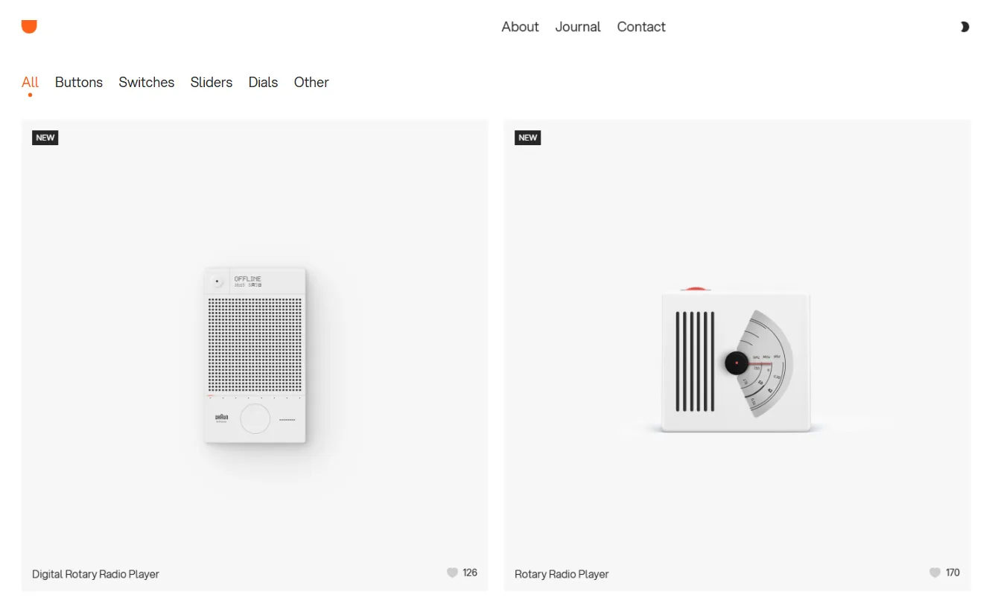Click the Digital Rotary Radio Player title
The height and width of the screenshot is (603, 992).
95,574
